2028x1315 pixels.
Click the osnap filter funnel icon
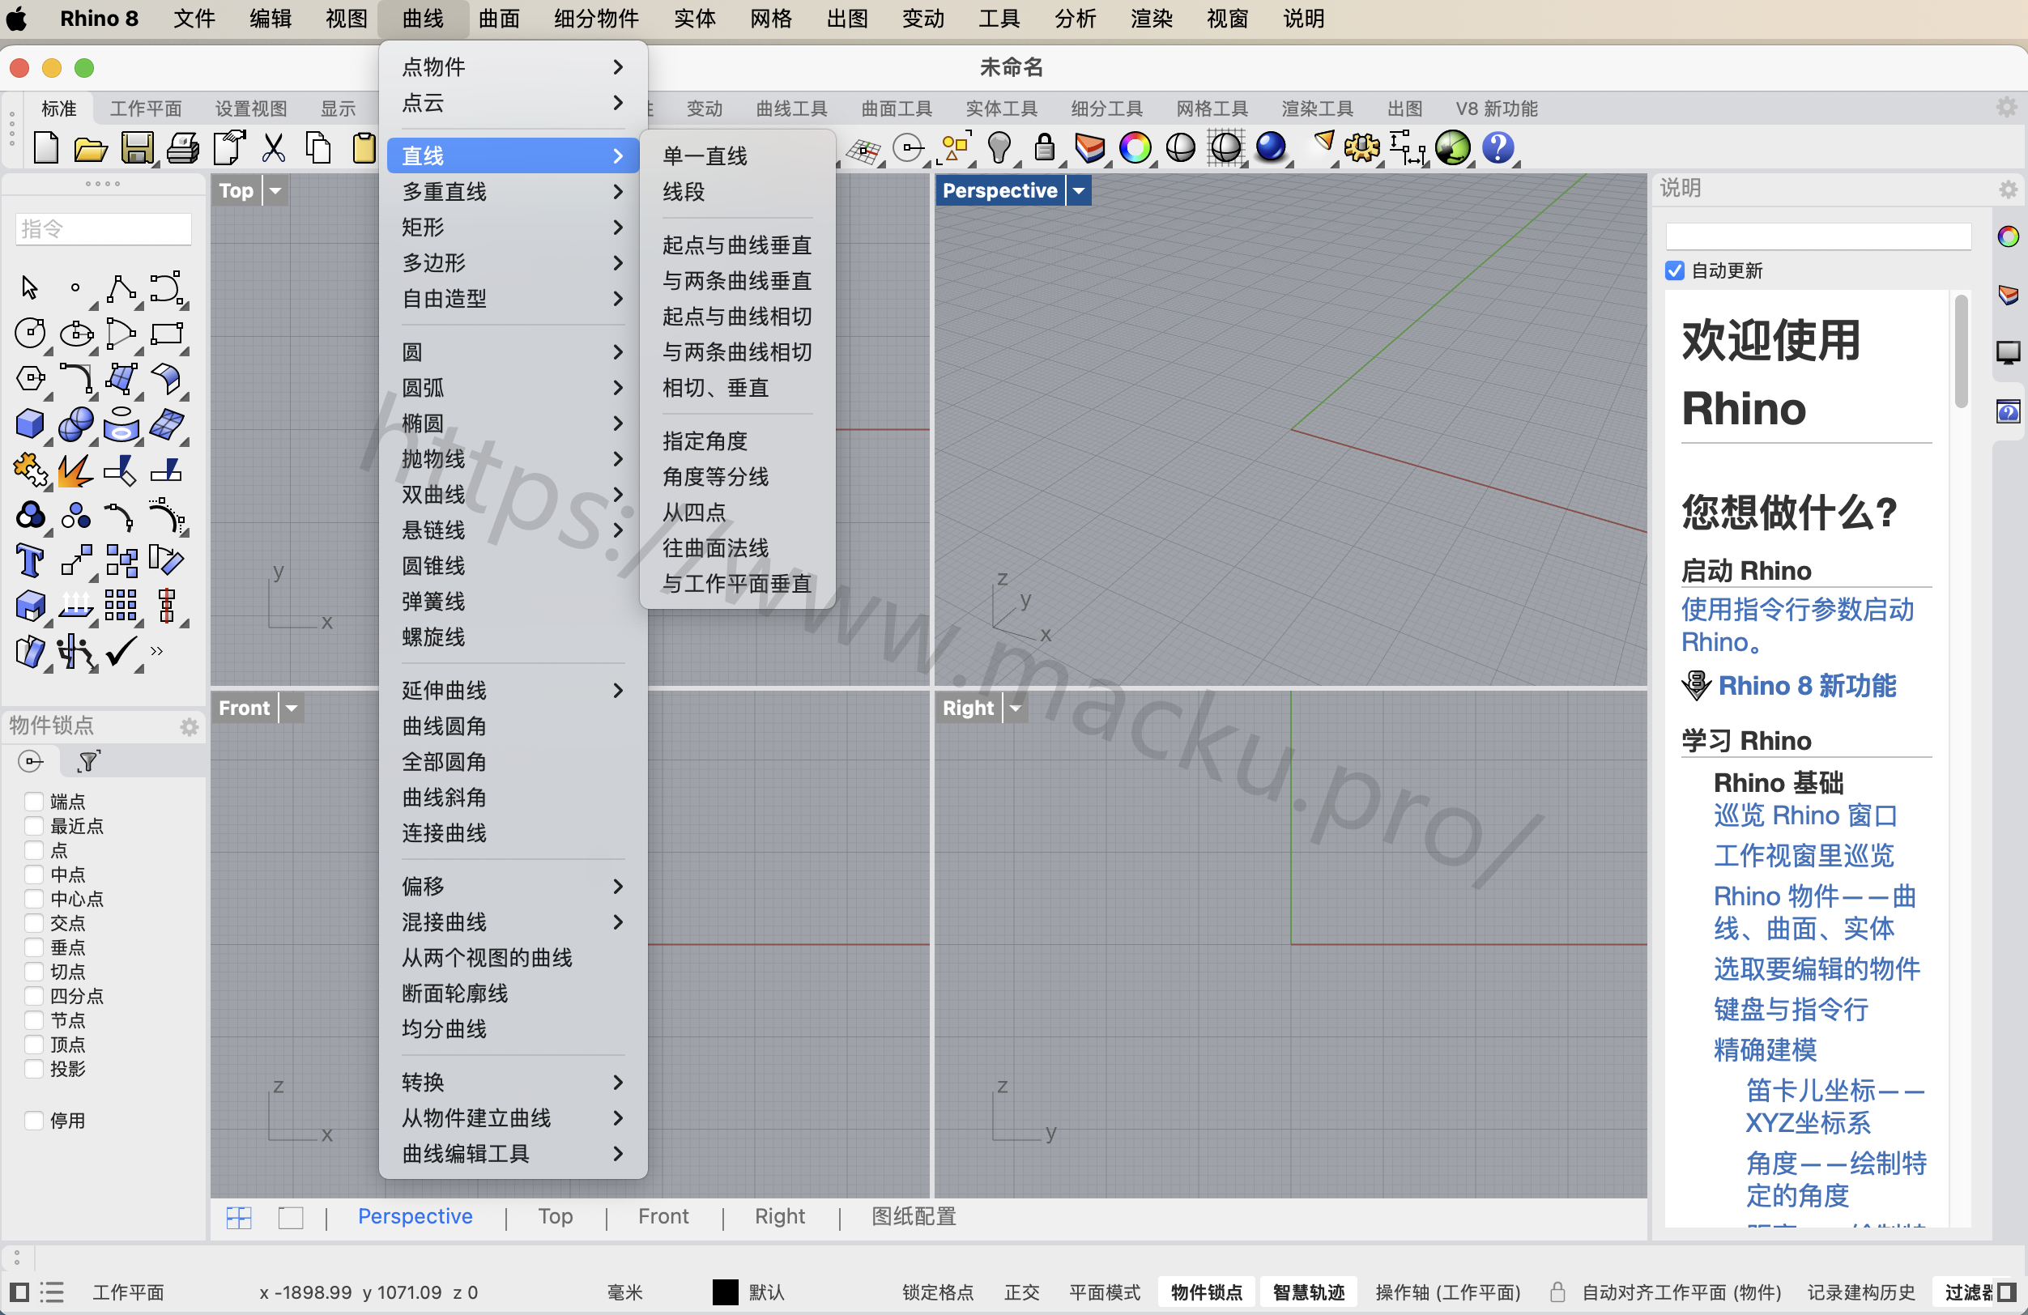[x=88, y=760]
